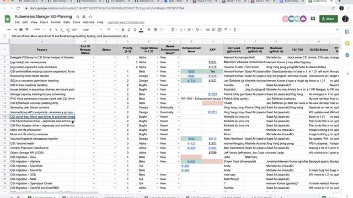This screenshot has width=353, height=198.
Task: Open Target Status dropdown in Object Storage API (COSI) row
Action: coord(157,153)
